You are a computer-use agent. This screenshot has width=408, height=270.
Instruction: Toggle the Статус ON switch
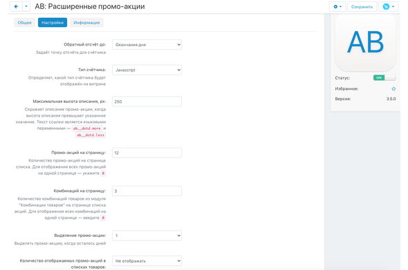pos(384,78)
